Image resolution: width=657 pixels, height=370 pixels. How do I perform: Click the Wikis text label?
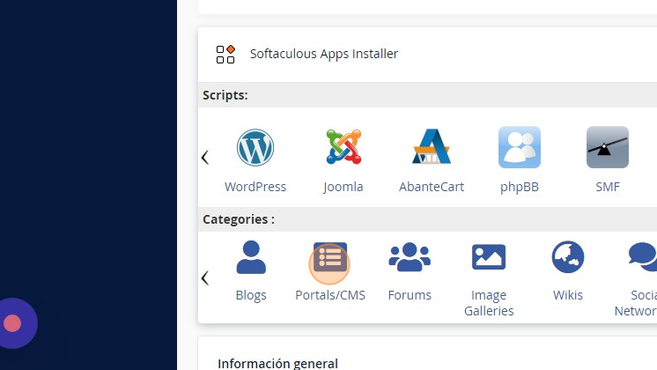pyautogui.click(x=568, y=295)
